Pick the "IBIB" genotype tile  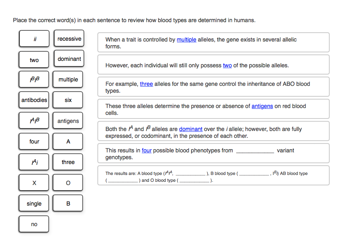(34, 79)
